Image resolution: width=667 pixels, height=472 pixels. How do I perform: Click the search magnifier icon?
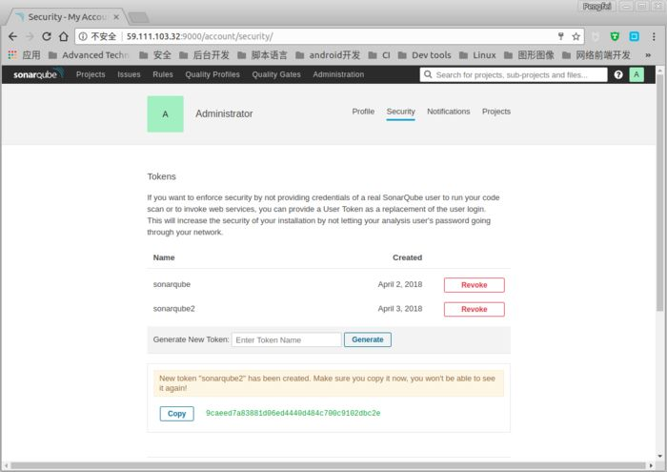click(x=428, y=74)
